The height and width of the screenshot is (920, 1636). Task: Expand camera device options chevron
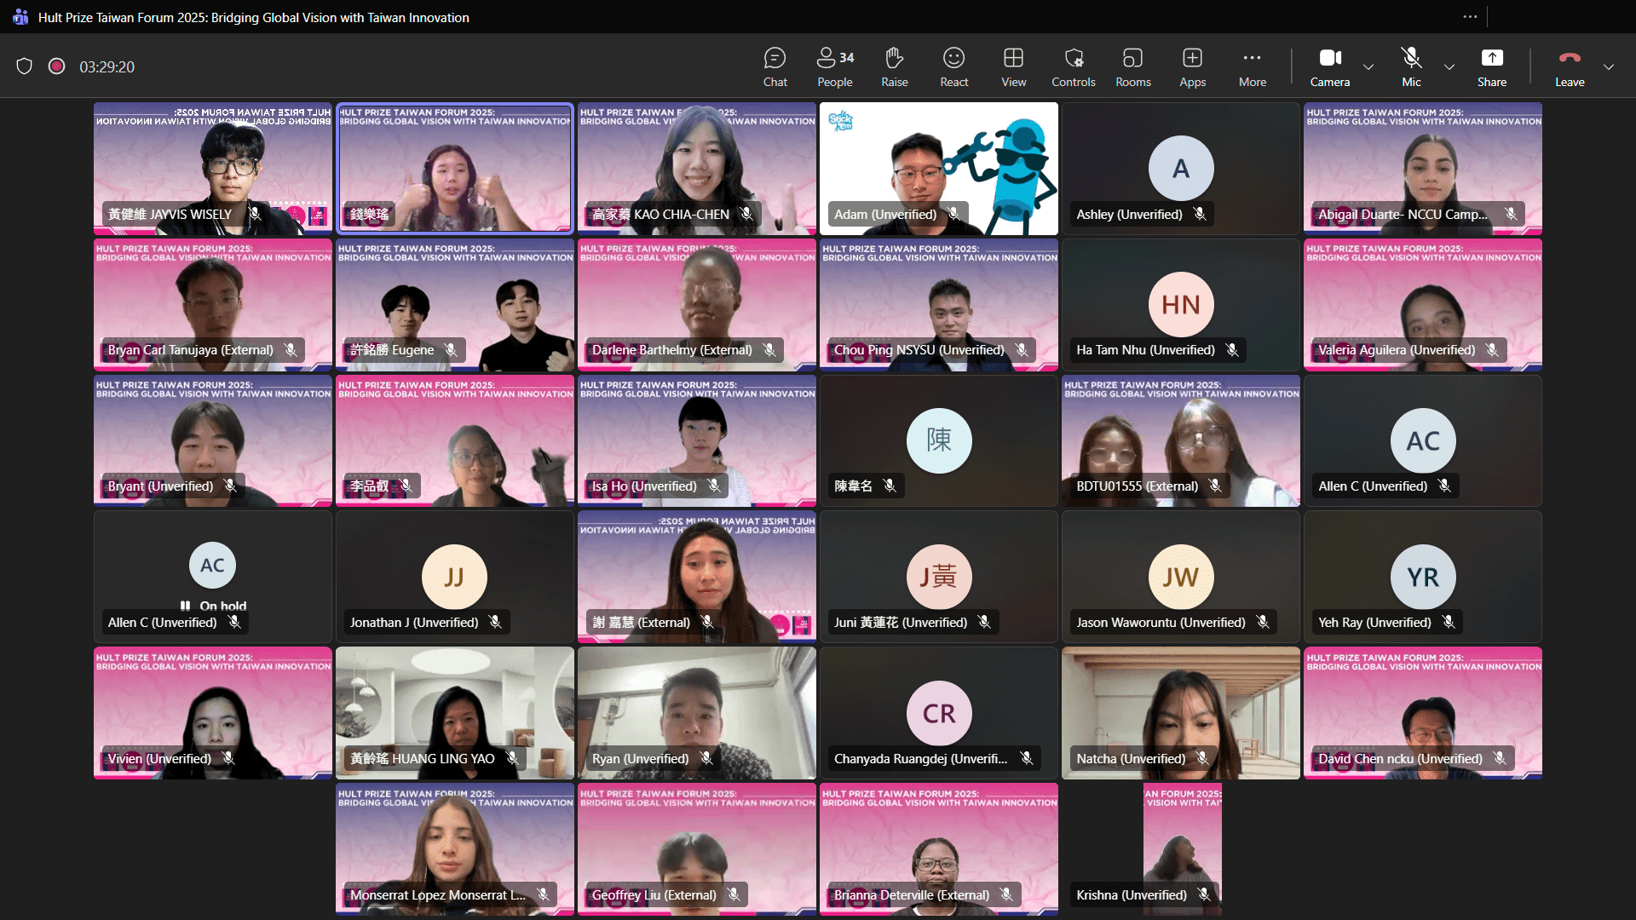[x=1368, y=67]
